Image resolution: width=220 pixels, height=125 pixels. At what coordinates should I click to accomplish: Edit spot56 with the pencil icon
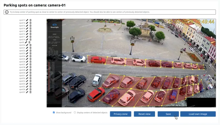coord(27,89)
